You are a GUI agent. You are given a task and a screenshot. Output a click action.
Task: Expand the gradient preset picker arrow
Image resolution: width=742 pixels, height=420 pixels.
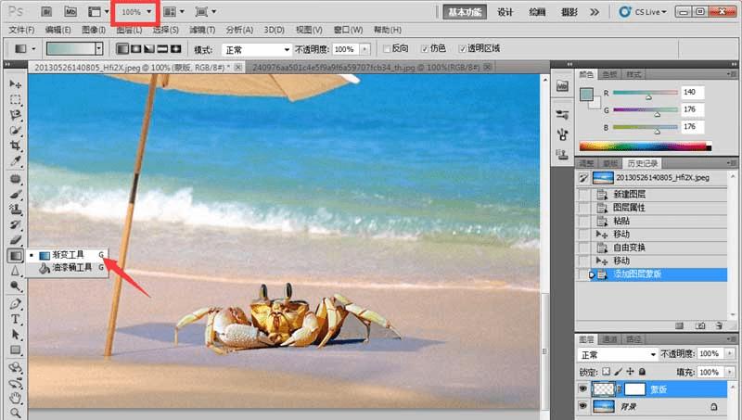tap(100, 48)
